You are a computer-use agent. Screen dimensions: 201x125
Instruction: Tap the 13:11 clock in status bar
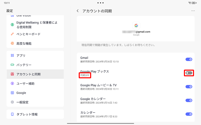[7, 3]
